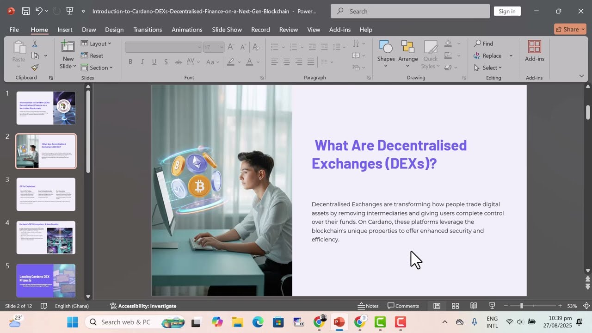The height and width of the screenshot is (333, 592).
Task: Click the Sign in button
Action: [x=507, y=11]
